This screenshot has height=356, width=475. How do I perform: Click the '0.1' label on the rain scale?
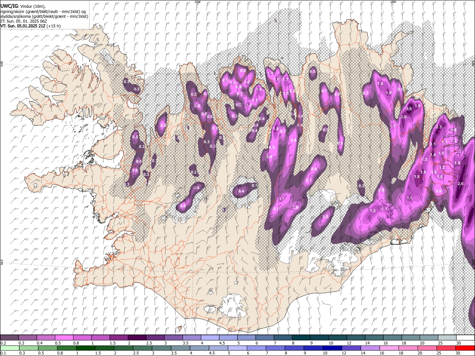[x=3, y=353]
